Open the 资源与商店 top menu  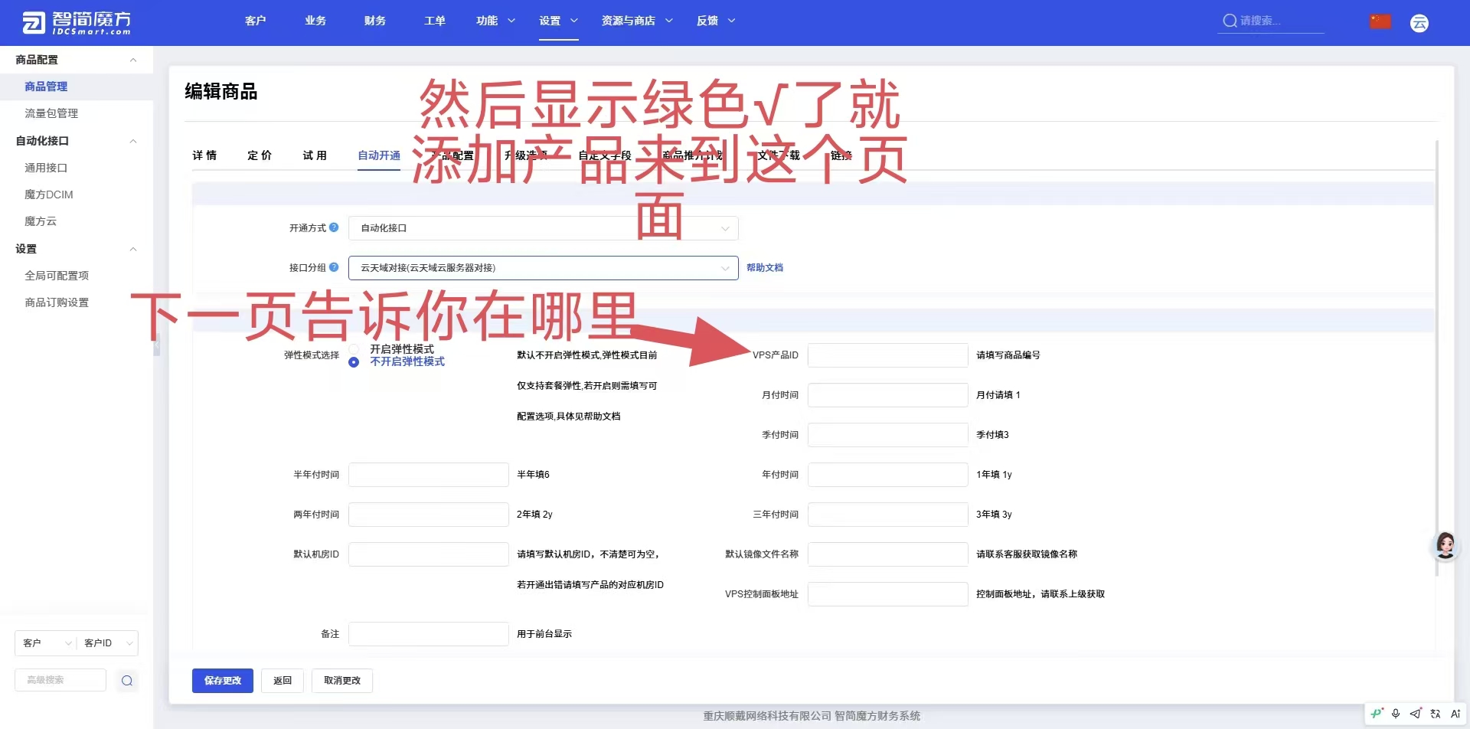(637, 21)
